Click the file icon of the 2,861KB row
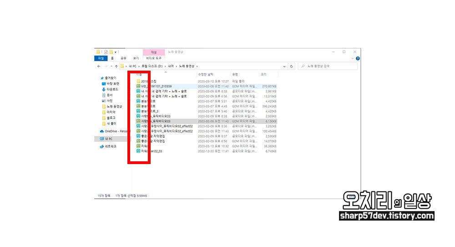455x247 pixels. pos(138,91)
